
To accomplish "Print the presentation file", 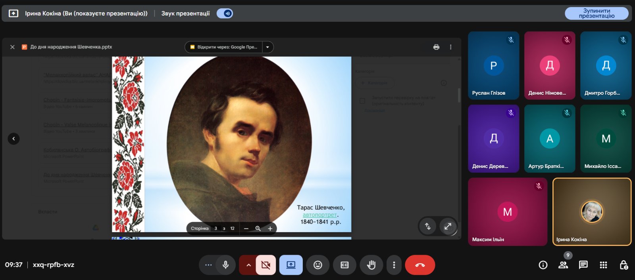I will [x=436, y=47].
